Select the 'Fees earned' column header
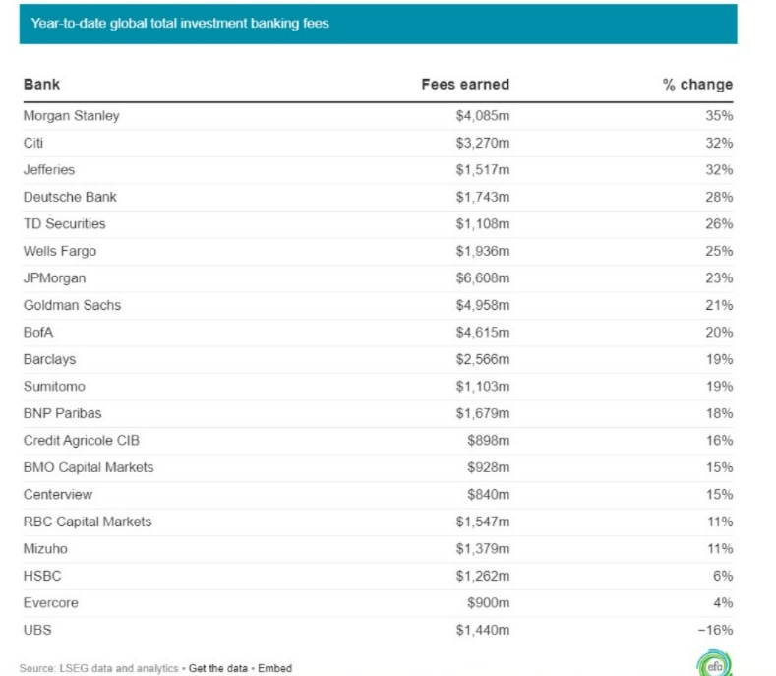 465,85
